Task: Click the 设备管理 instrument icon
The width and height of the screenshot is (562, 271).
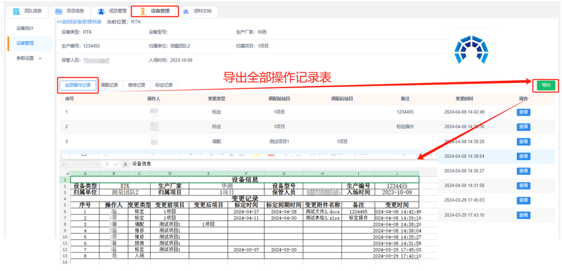Action: tap(143, 11)
